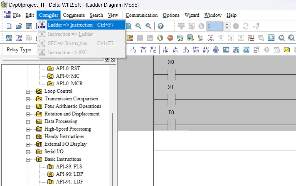Open the timer stopwatch icon
296x186 pixels.
point(216,50)
